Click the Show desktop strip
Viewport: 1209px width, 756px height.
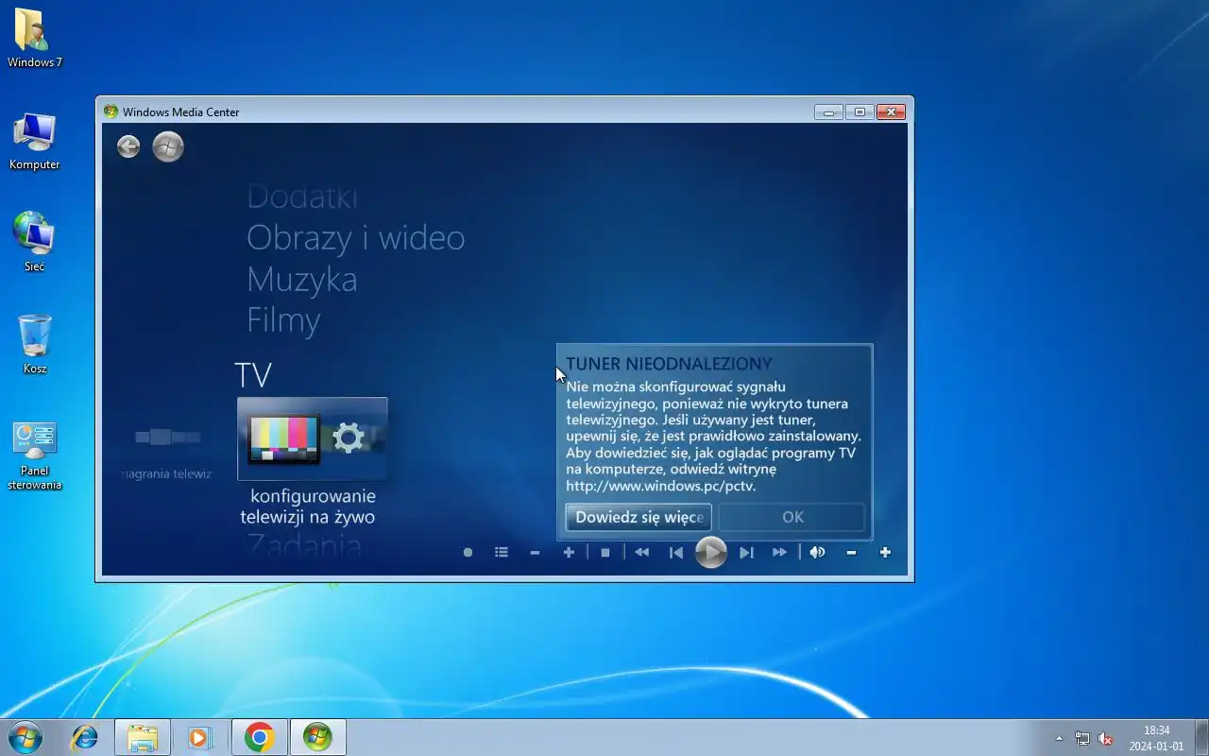(1201, 737)
